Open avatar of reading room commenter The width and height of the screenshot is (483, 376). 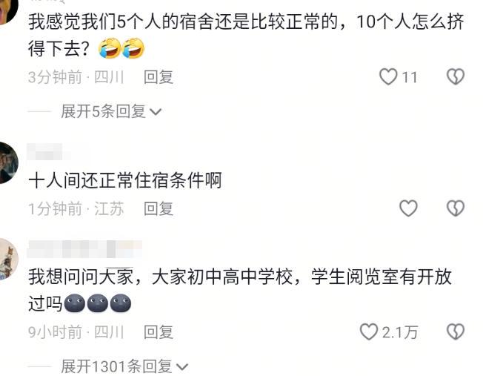7,259
